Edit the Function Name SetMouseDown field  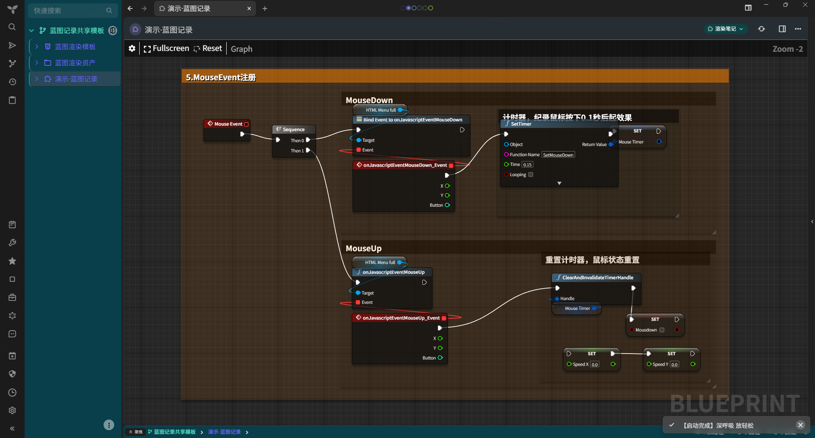pyautogui.click(x=558, y=155)
